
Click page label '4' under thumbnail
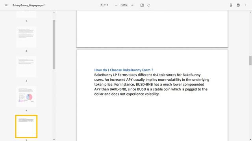pyautogui.click(x=26, y=110)
